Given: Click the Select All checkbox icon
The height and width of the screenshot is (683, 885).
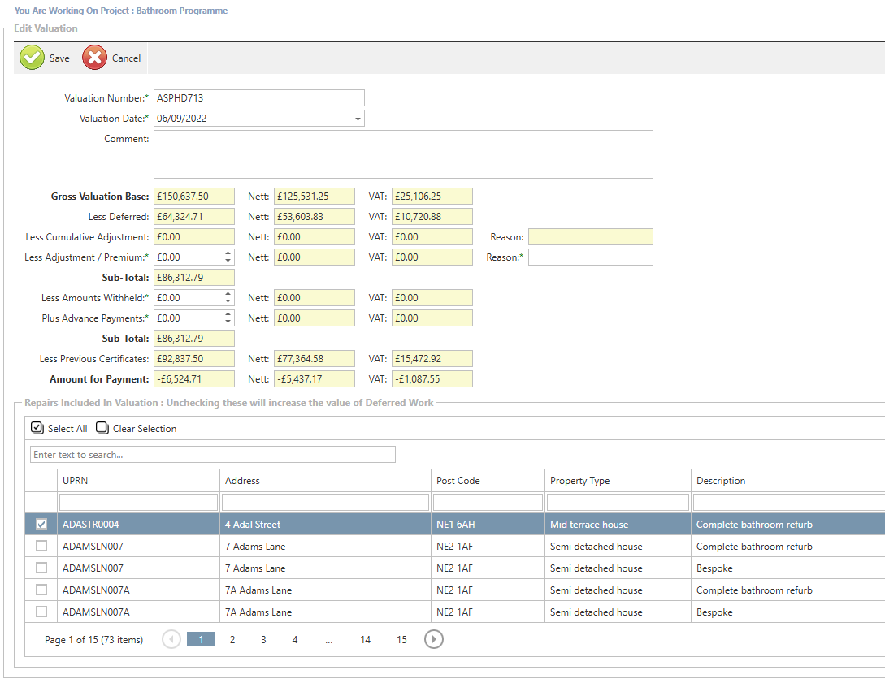Looking at the screenshot, I should 37,428.
